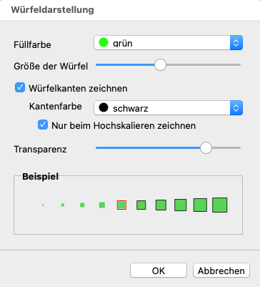The image size is (260, 287).
Task: Click the Transparenz slider knob
Action: click(x=206, y=148)
